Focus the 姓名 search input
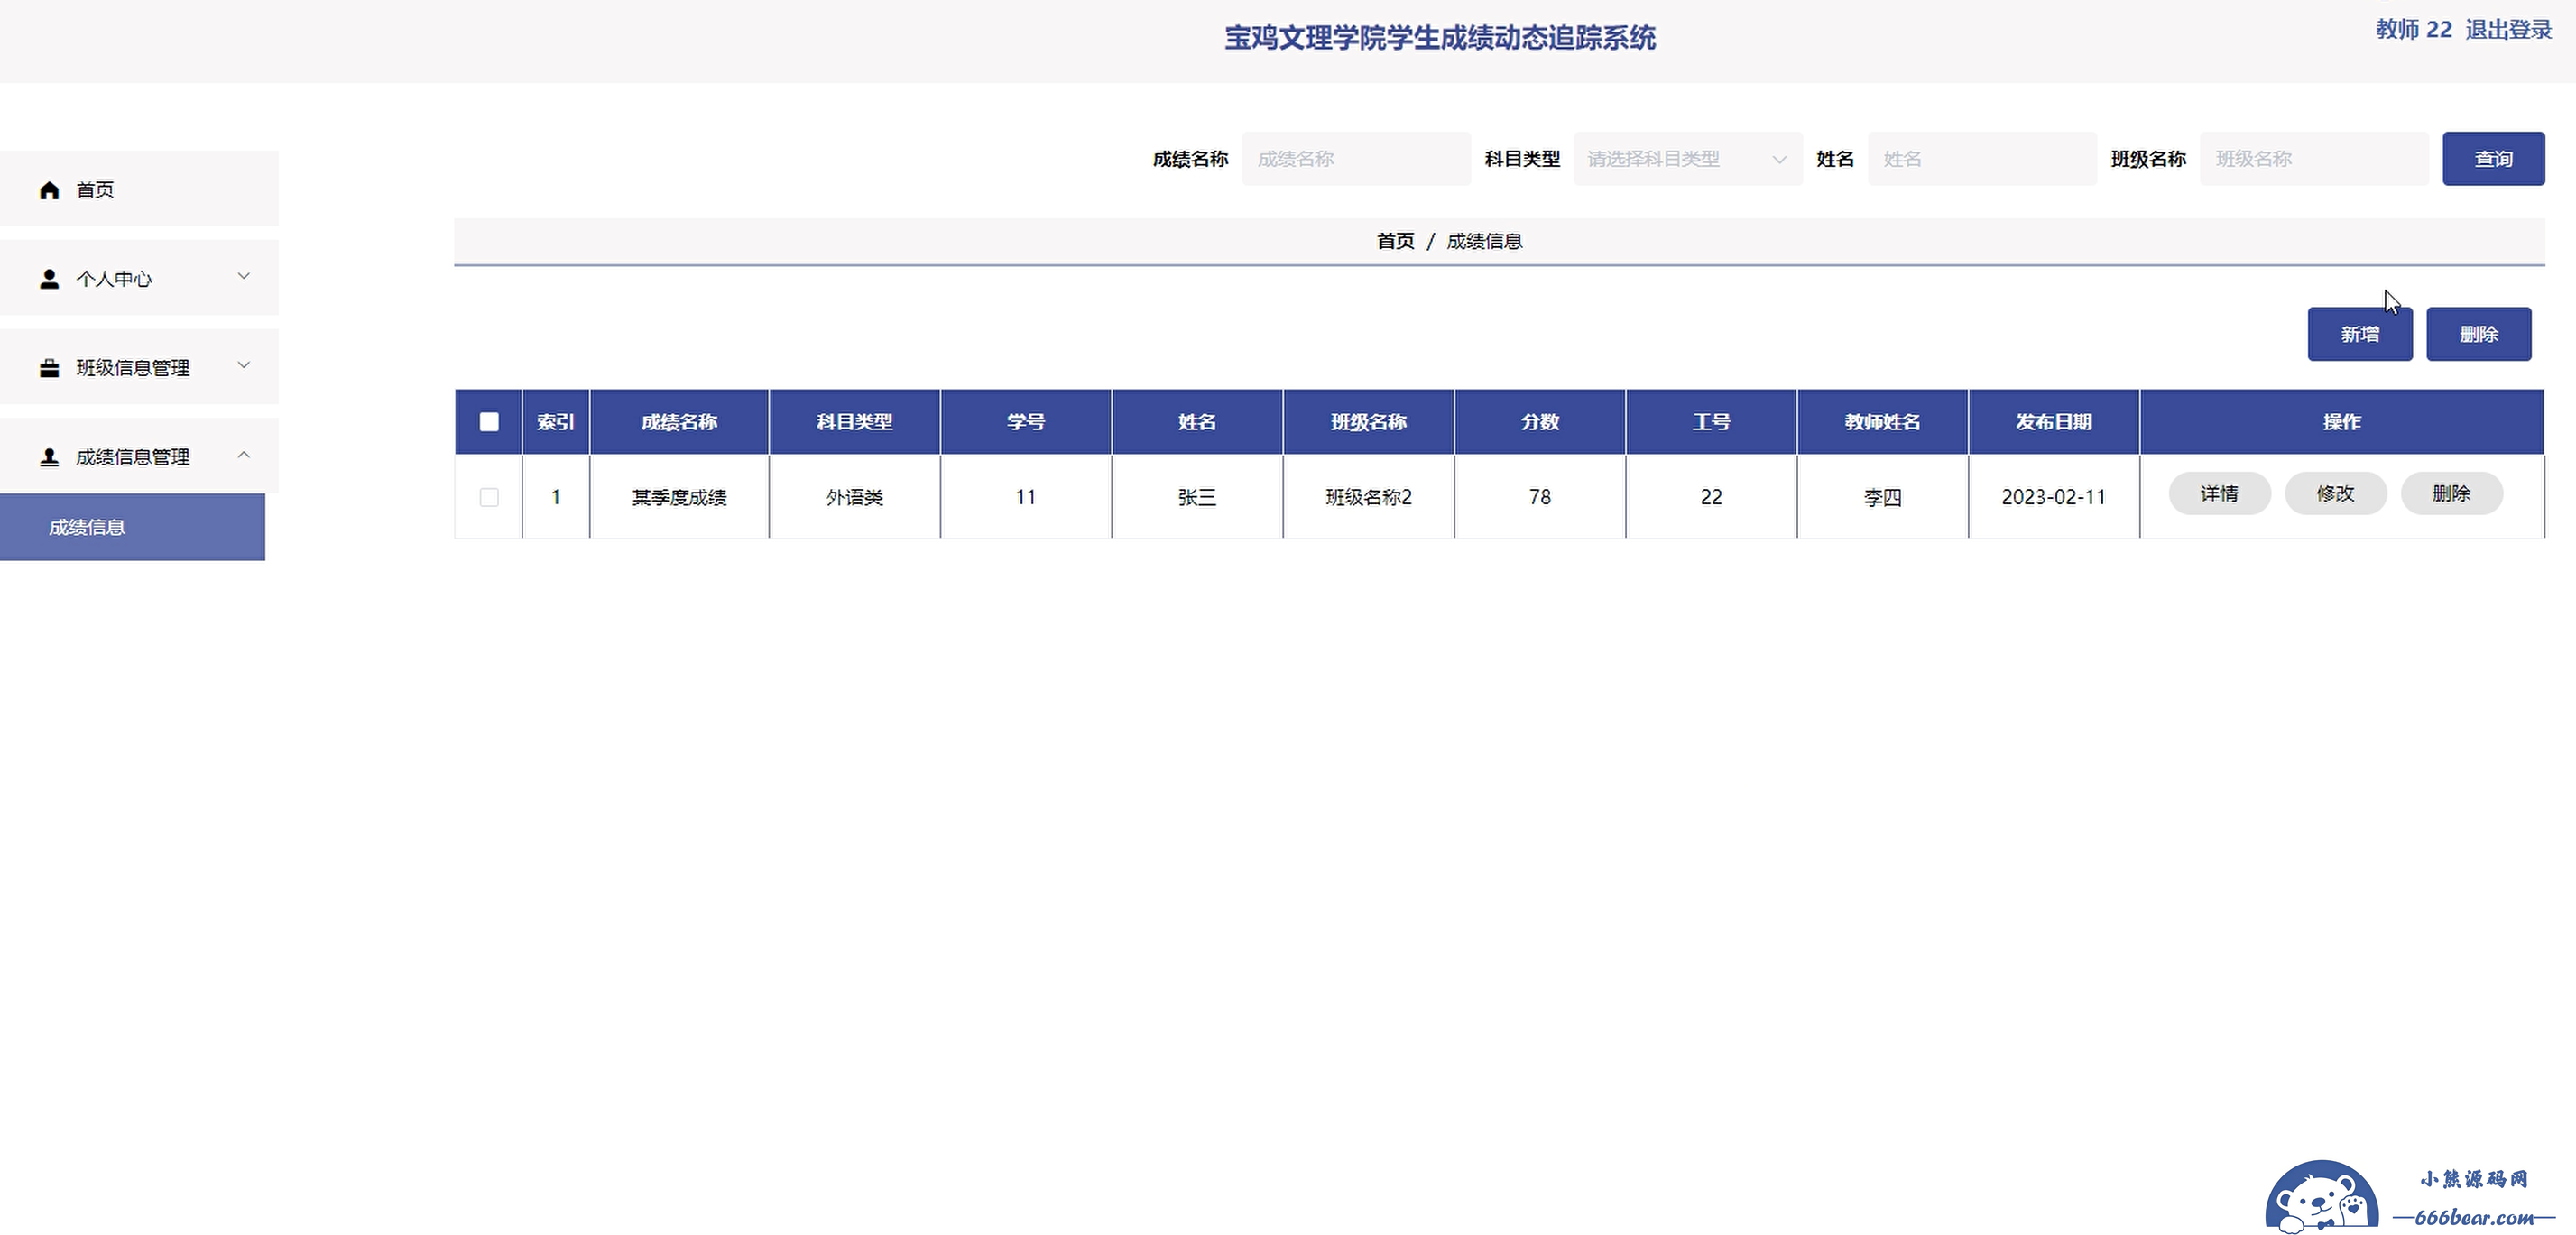The image size is (2576, 1235). 1982,159
